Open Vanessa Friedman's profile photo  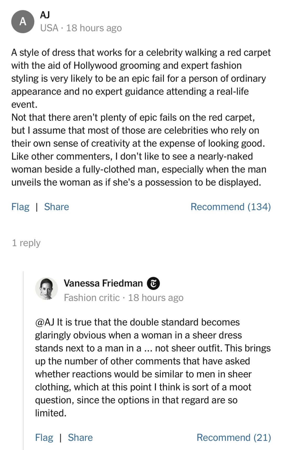point(46,288)
